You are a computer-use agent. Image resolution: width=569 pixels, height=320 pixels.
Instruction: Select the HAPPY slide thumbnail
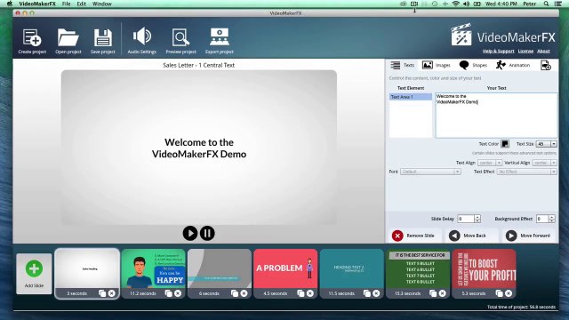(x=153, y=268)
